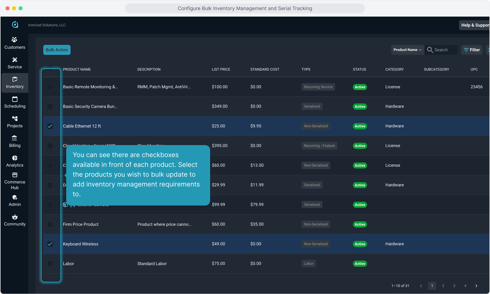
Task: Open the Admin shield icon
Action: click(15, 197)
